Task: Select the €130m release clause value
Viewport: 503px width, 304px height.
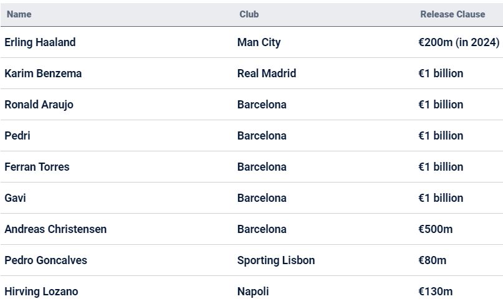Action: (435, 292)
